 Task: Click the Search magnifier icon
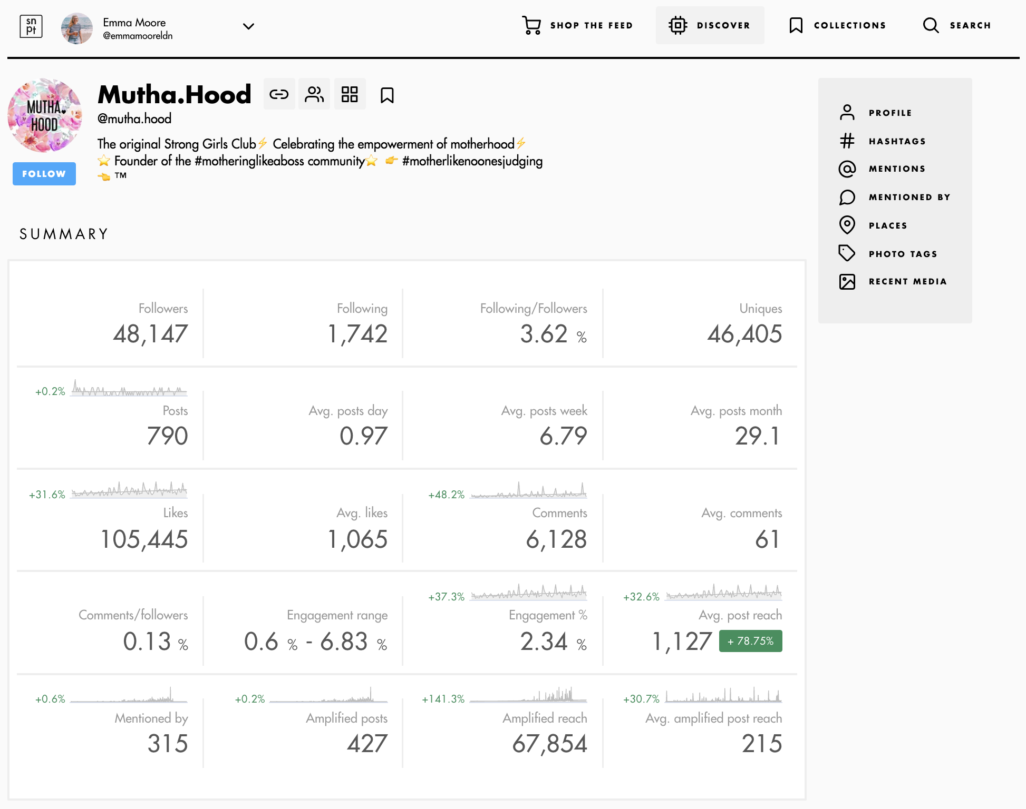(931, 25)
